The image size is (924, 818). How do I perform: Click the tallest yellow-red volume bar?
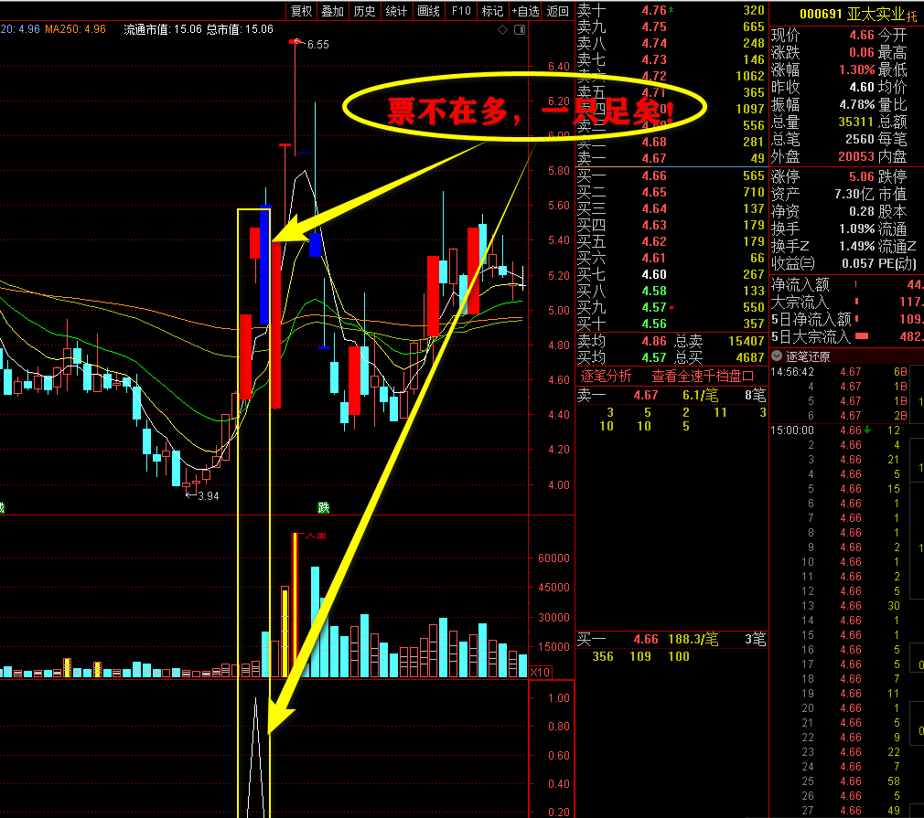(x=295, y=605)
